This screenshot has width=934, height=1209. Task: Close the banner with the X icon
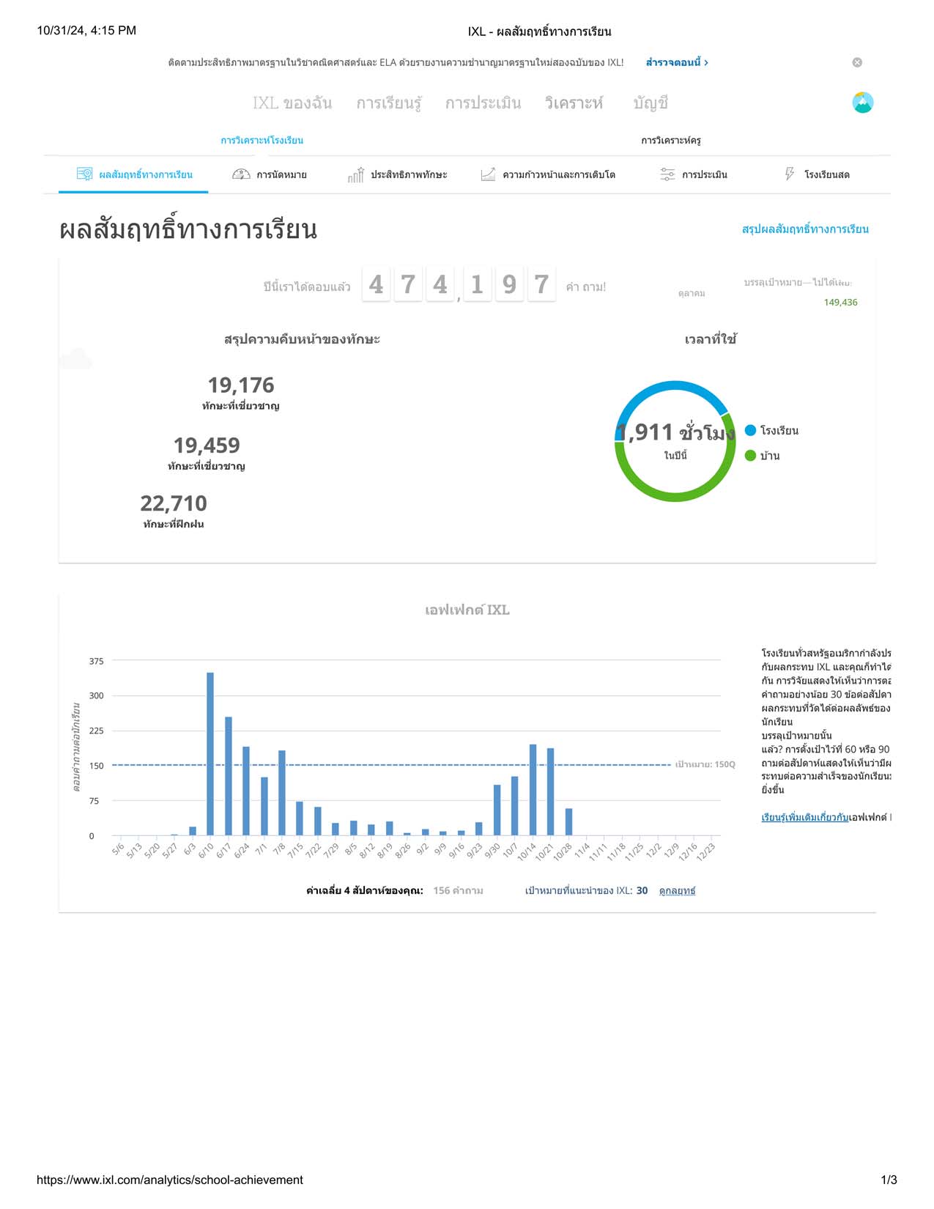pos(857,62)
